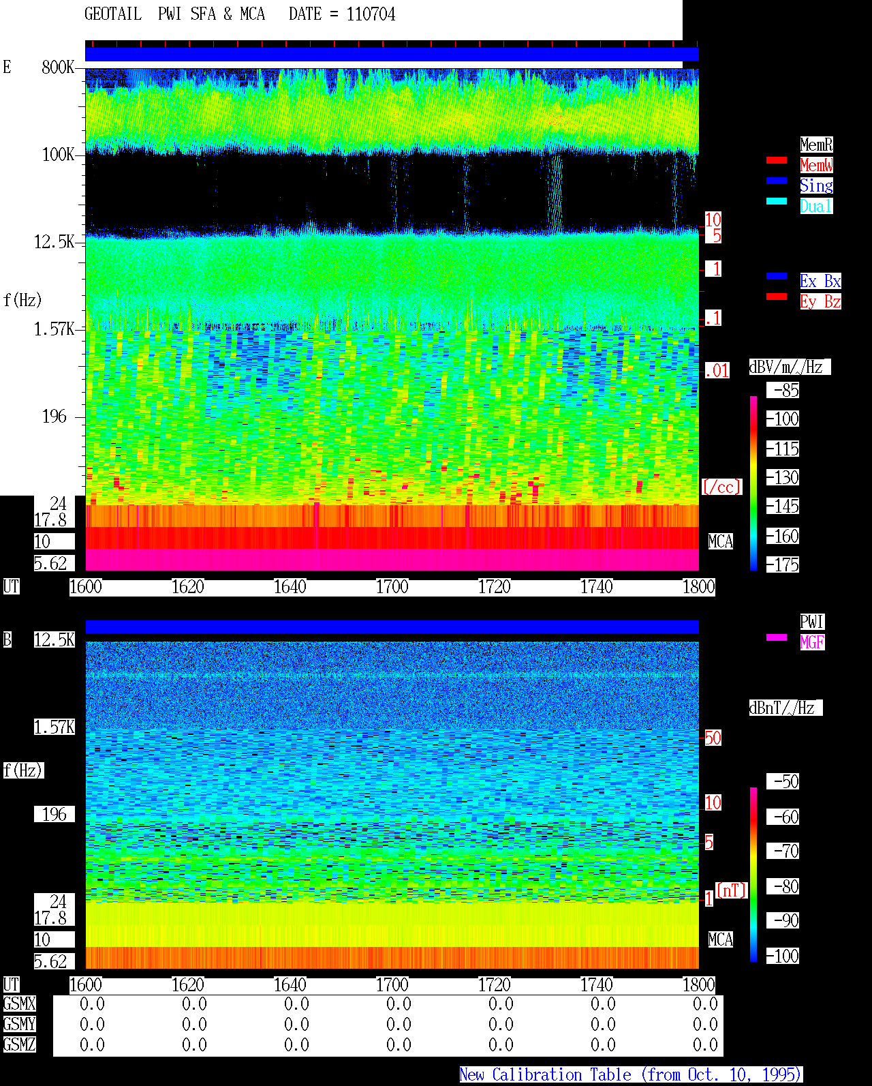872x1086 pixels.
Task: Click the blue status bar above E spectrogram
Action: point(392,55)
